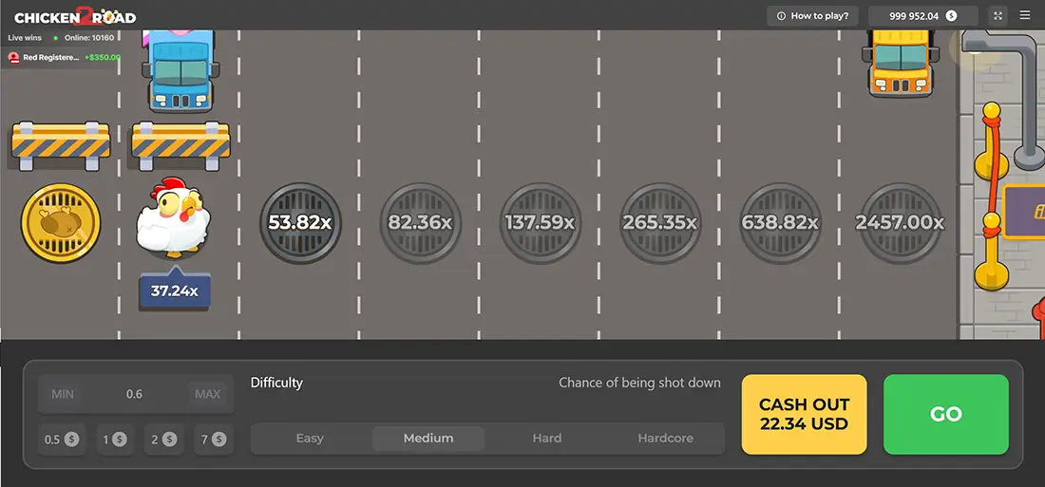Click the 53.82x manhole cover
1045x487 pixels.
tap(300, 223)
